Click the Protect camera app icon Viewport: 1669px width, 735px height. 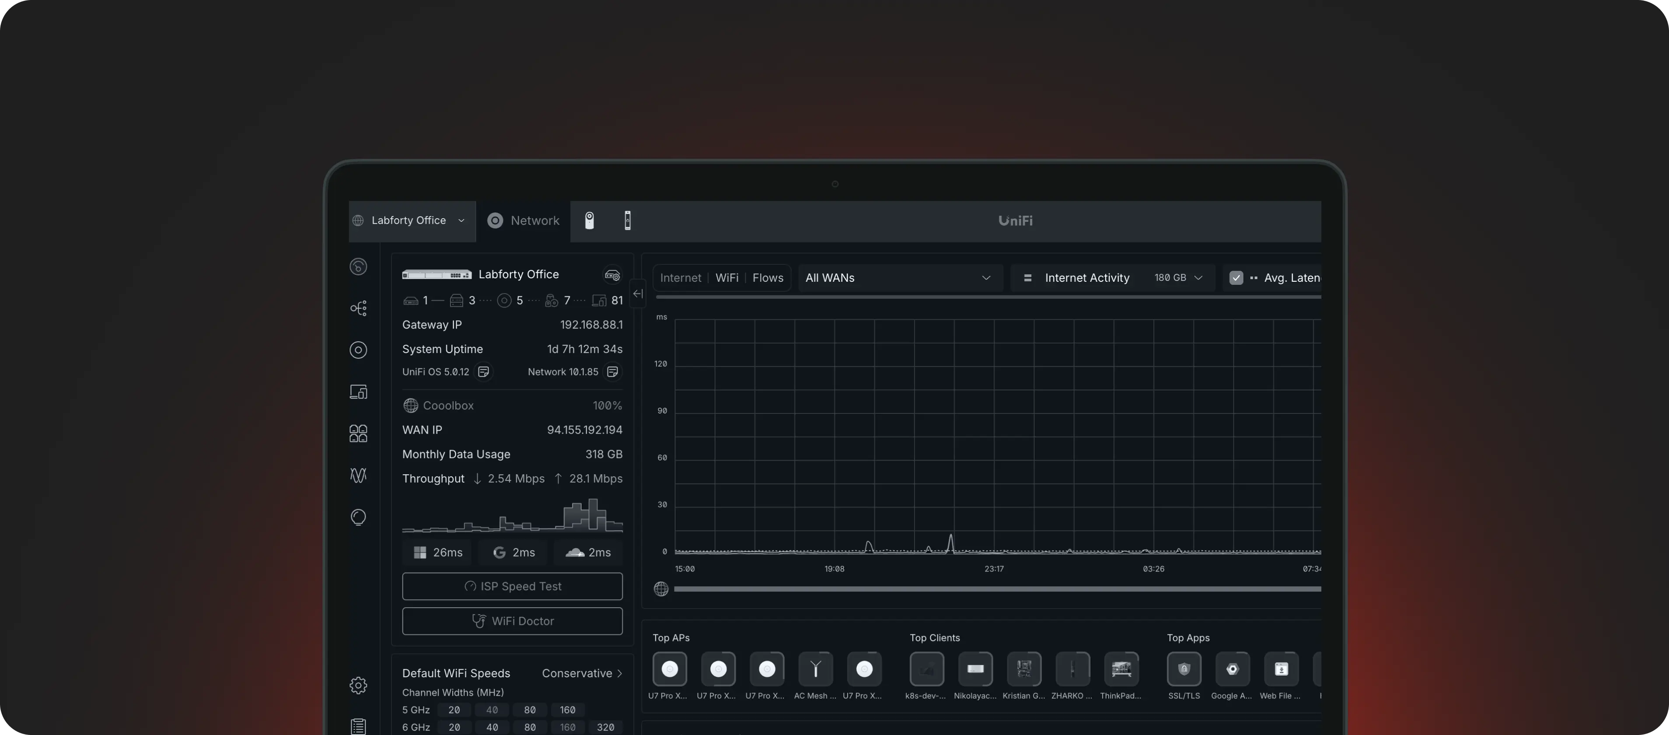589,220
